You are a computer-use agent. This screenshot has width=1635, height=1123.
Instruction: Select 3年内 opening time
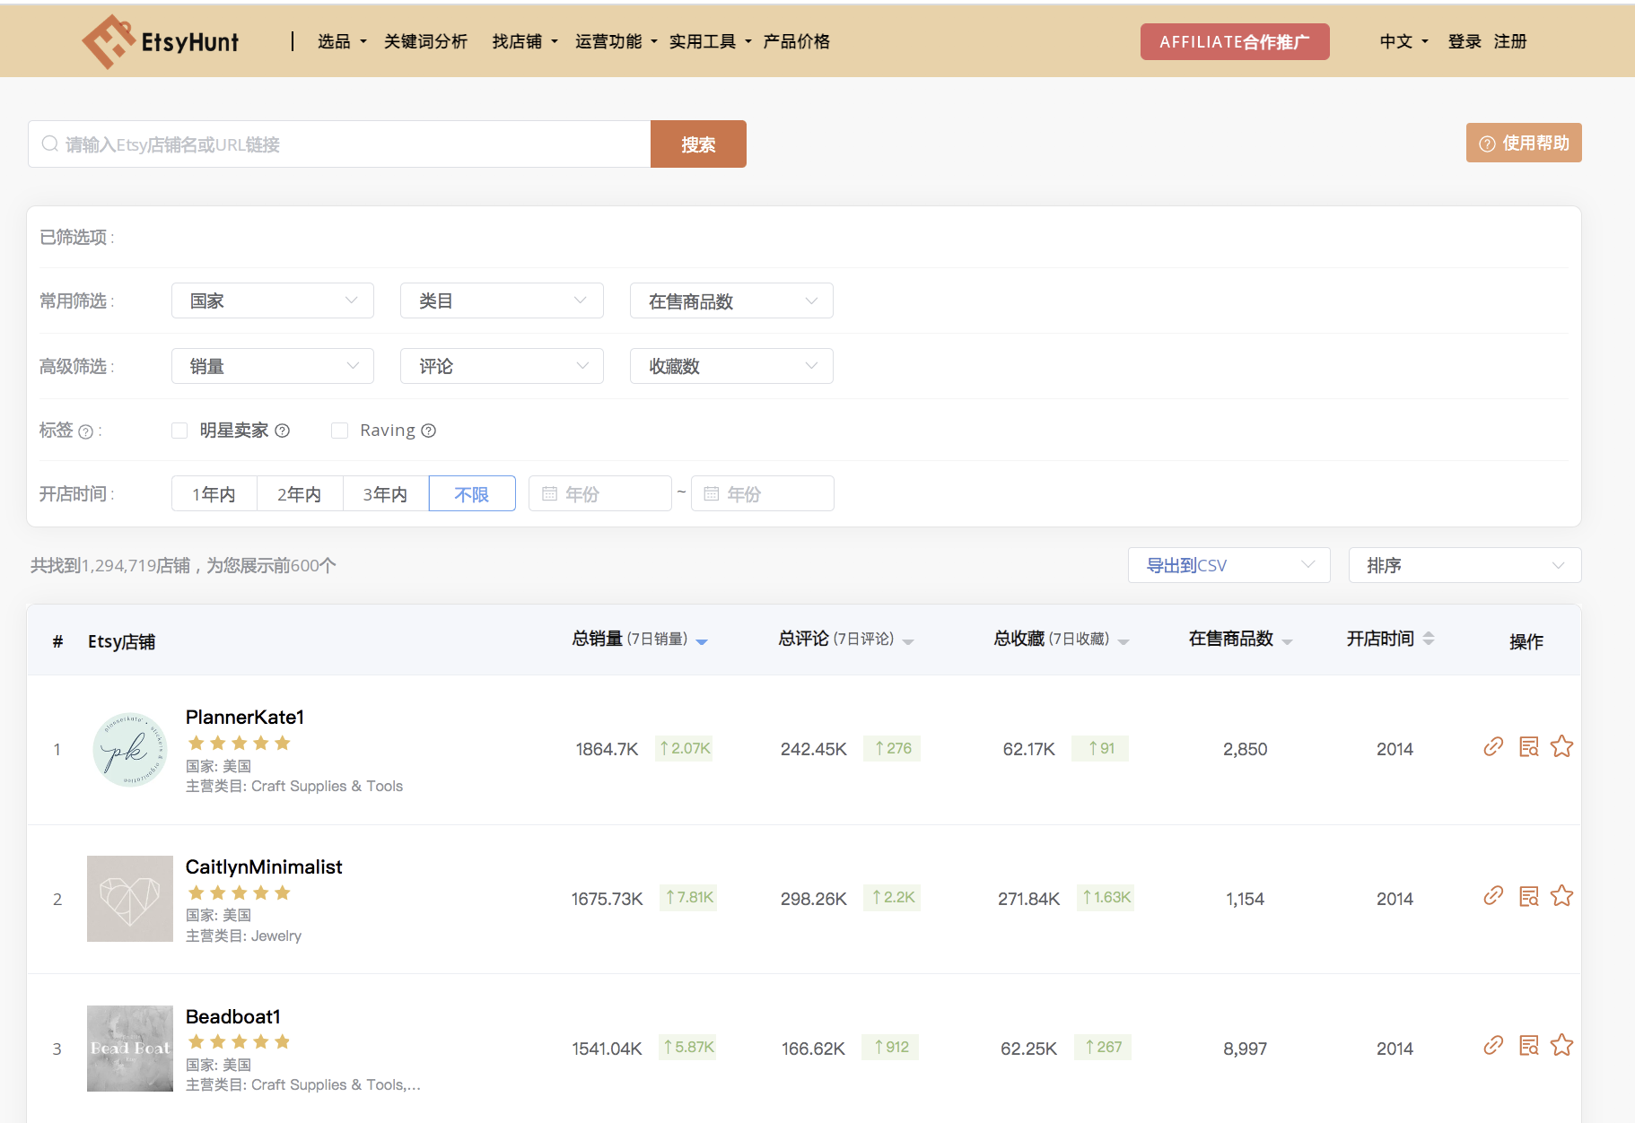[386, 493]
